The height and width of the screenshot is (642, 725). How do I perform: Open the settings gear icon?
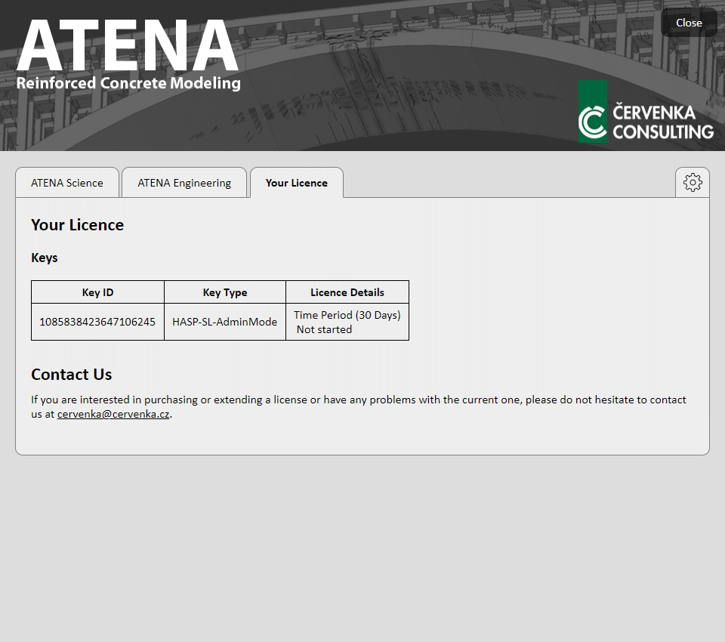point(693,182)
